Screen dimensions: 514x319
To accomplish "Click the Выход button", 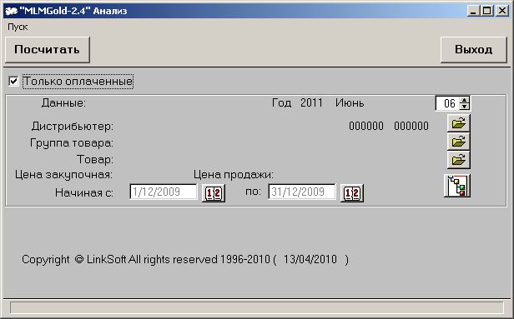I will click(474, 50).
